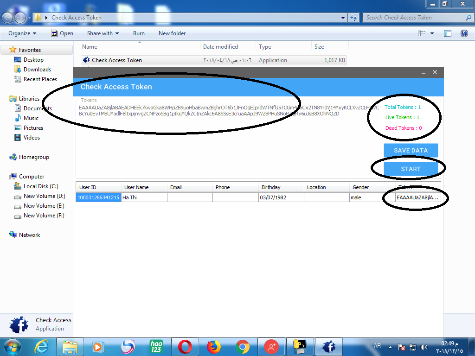Click the change view icon
This screenshot has width=475, height=356.
tap(422, 33)
